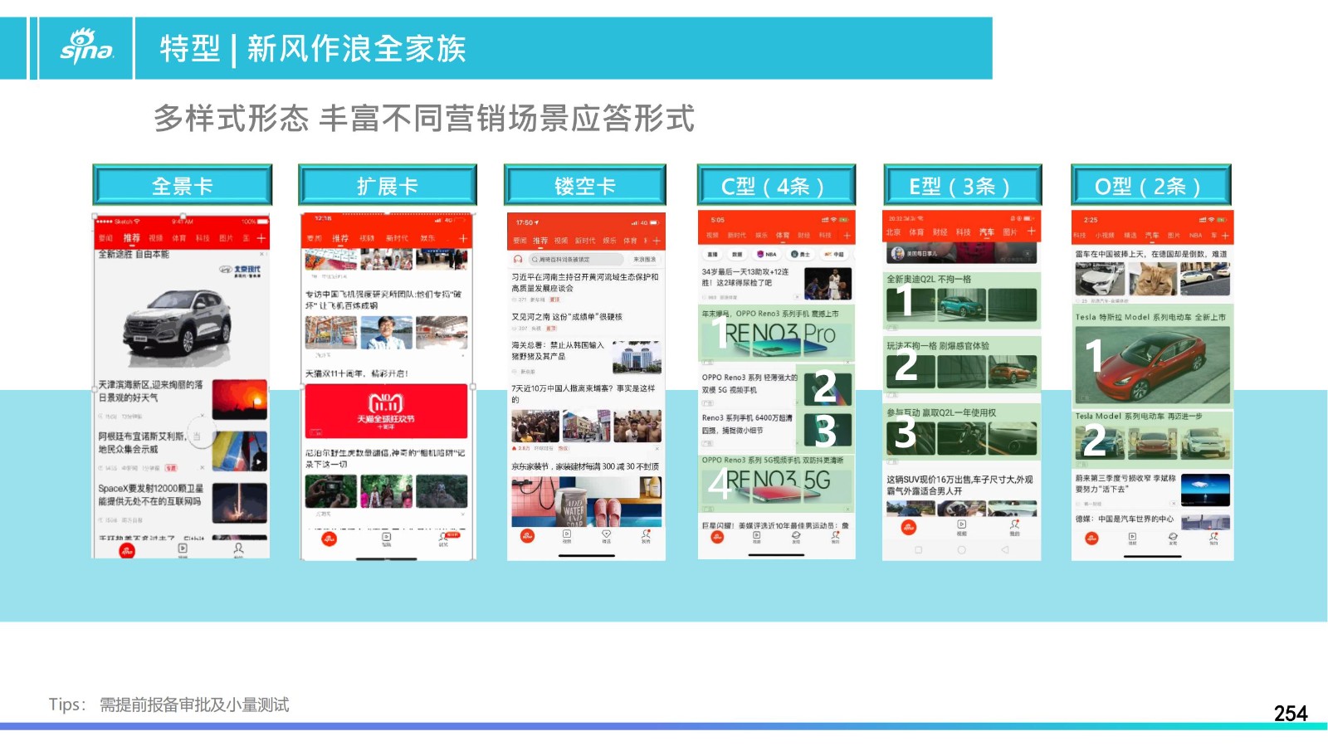The width and height of the screenshot is (1328, 746).
Task: Open the red Tmall 11.11 banner ad
Action: pyautogui.click(x=387, y=411)
